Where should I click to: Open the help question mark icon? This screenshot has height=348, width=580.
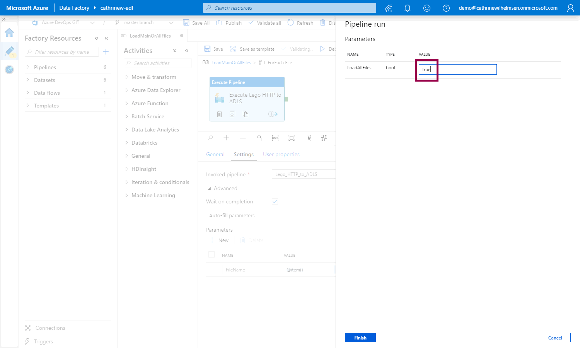(446, 8)
